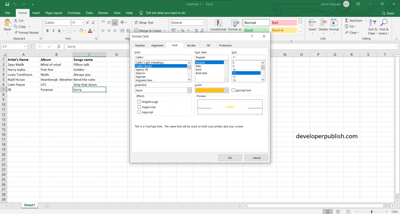Click the OK button
Image resolution: width=400 pixels, height=214 pixels.
[x=230, y=158]
